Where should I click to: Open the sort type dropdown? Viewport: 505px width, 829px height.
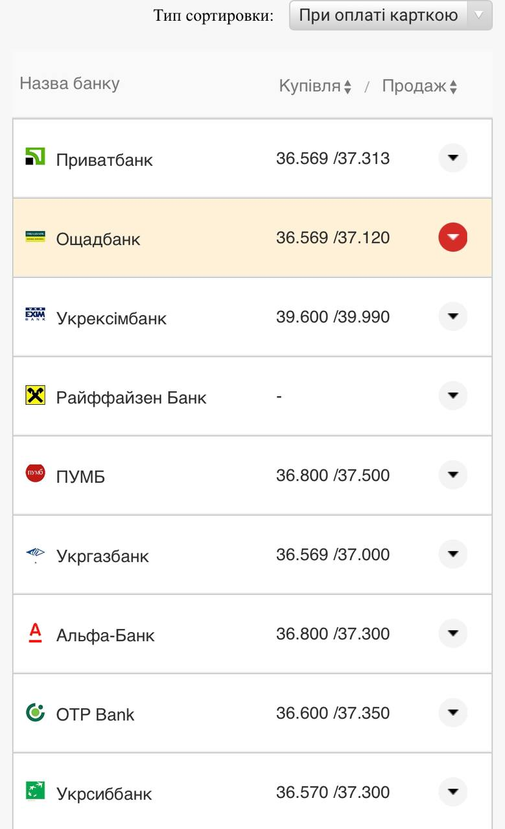(391, 16)
